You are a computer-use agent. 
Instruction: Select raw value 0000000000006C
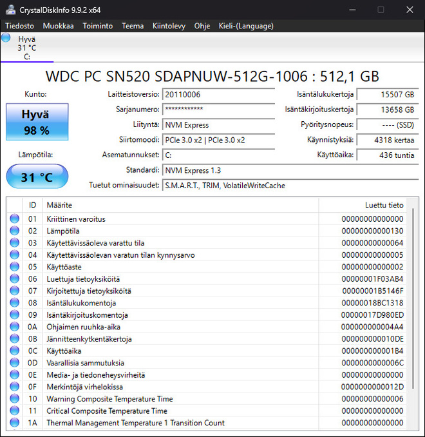click(x=372, y=363)
